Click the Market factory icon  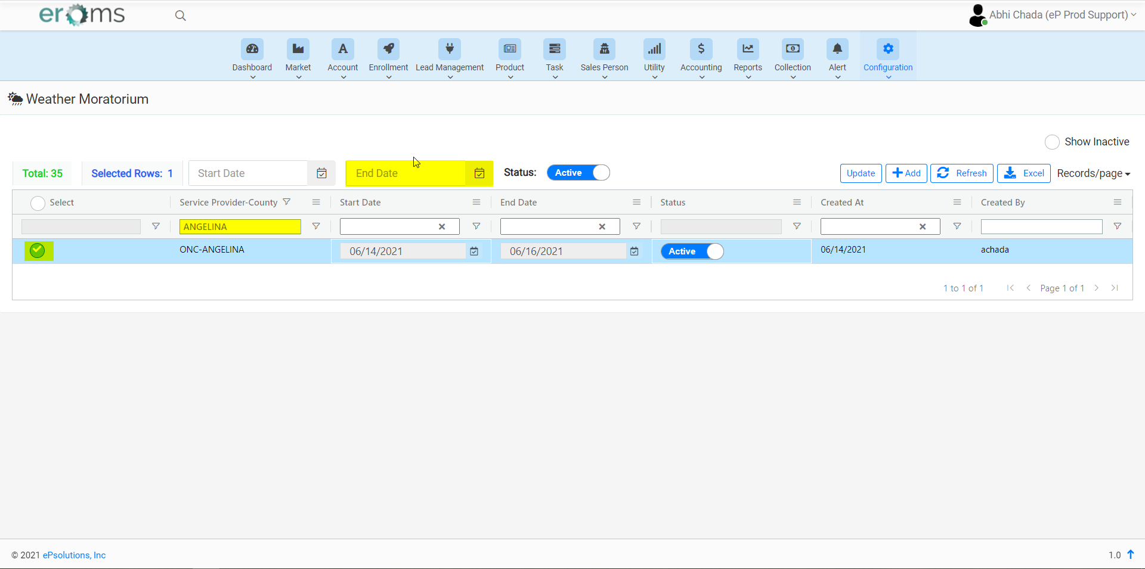click(298, 49)
